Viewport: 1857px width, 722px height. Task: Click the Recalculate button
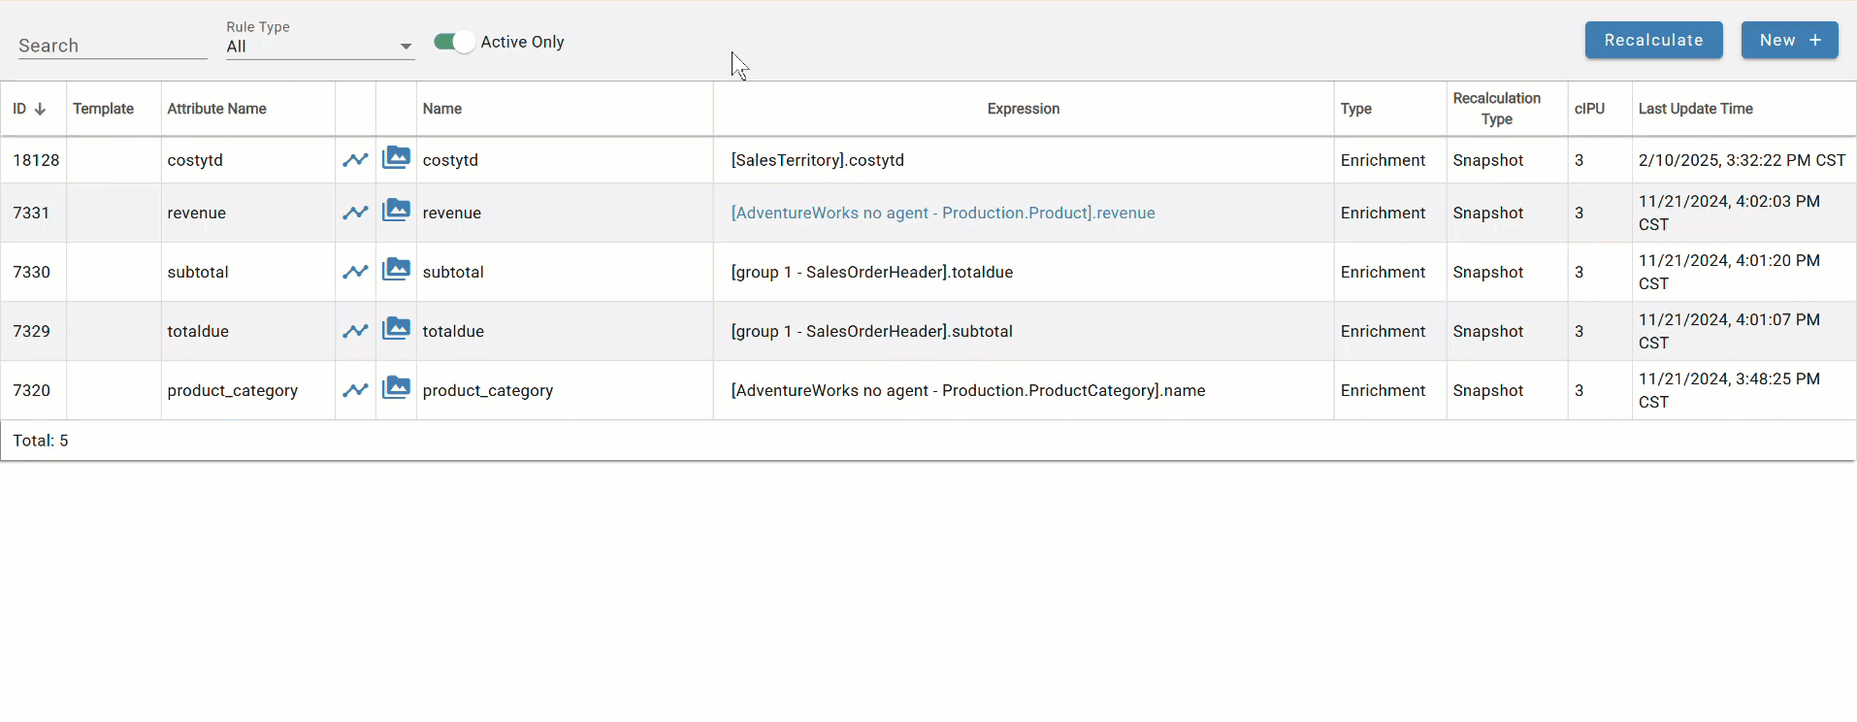[x=1653, y=40]
